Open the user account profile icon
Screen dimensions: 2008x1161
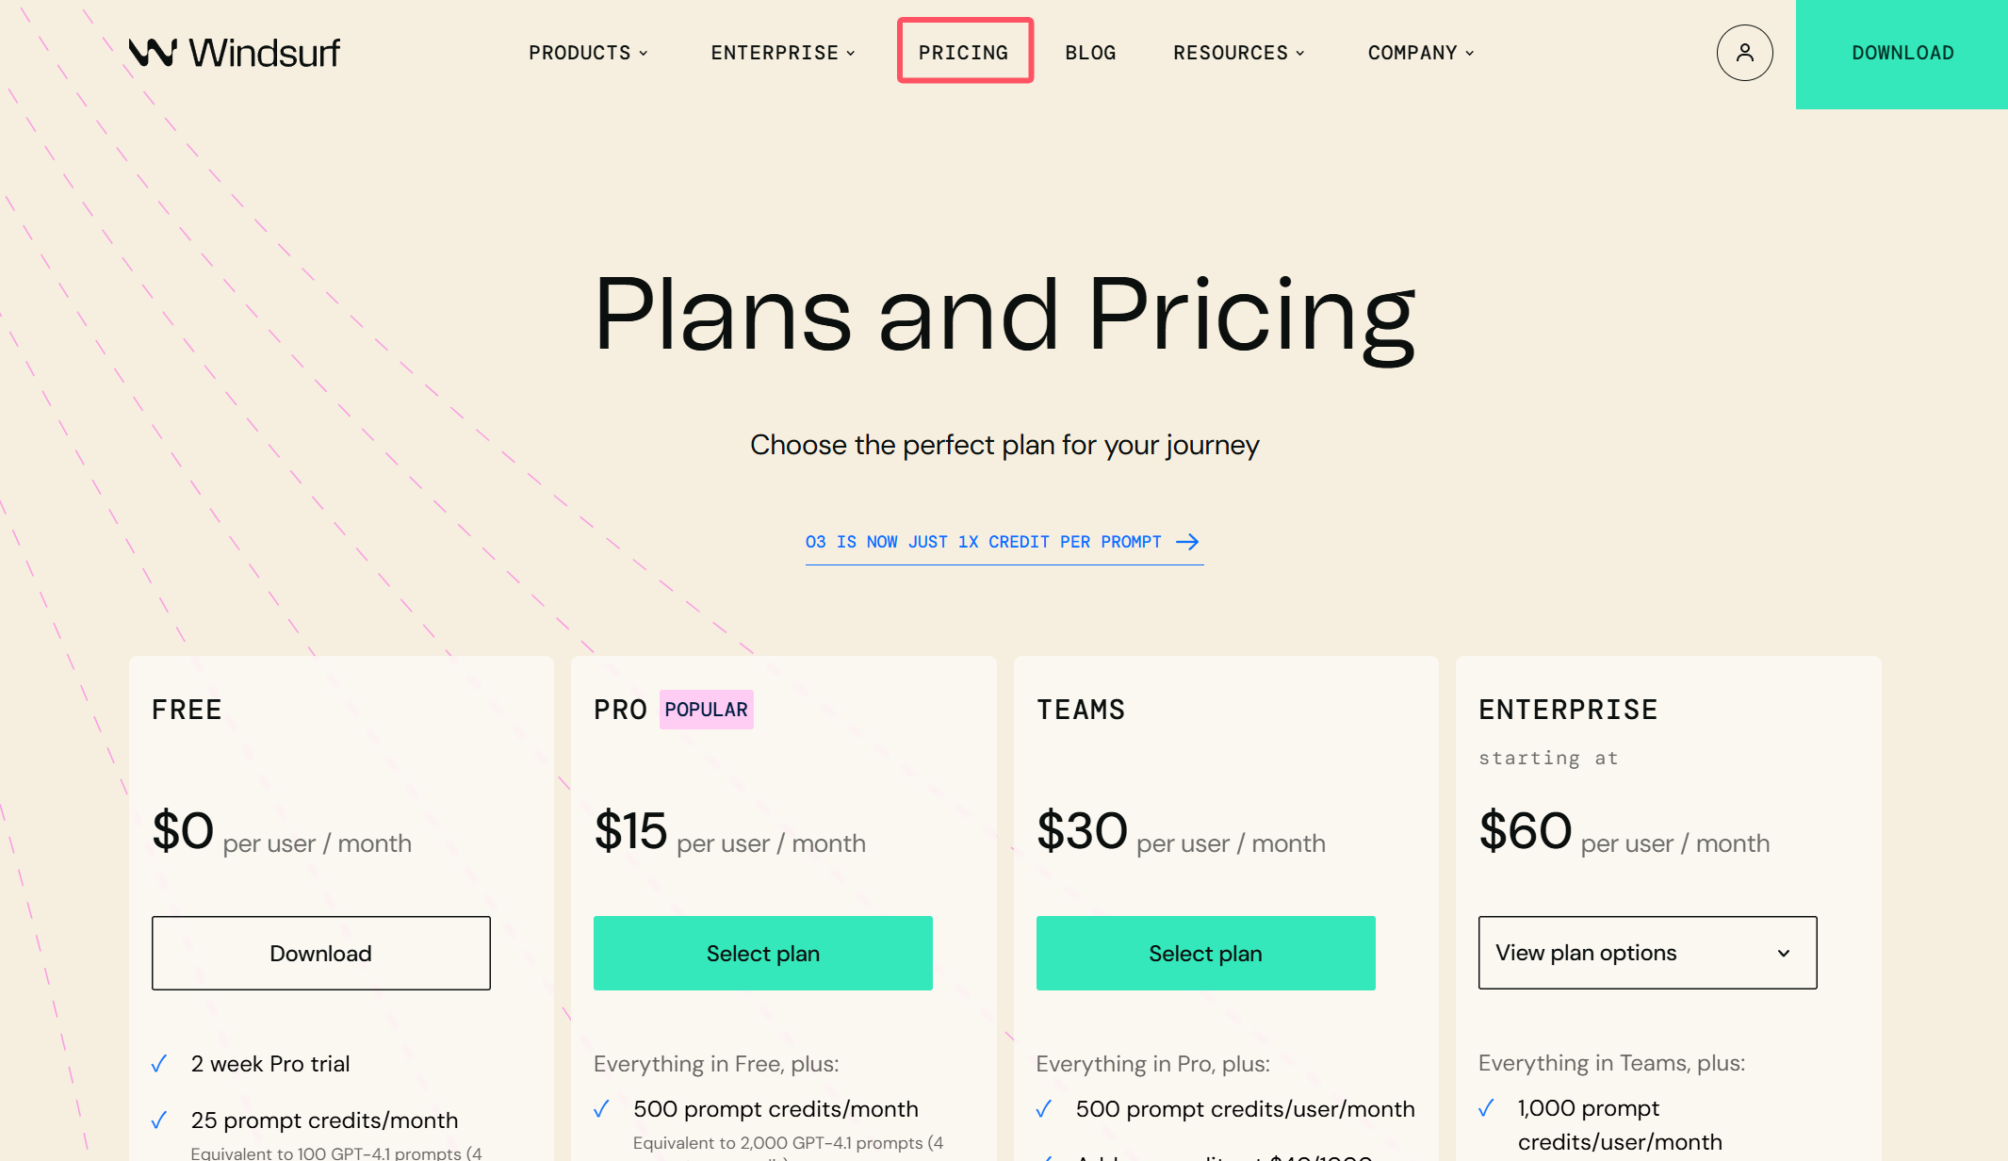point(1744,53)
